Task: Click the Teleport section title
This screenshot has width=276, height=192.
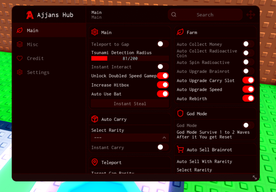Action: (111, 163)
